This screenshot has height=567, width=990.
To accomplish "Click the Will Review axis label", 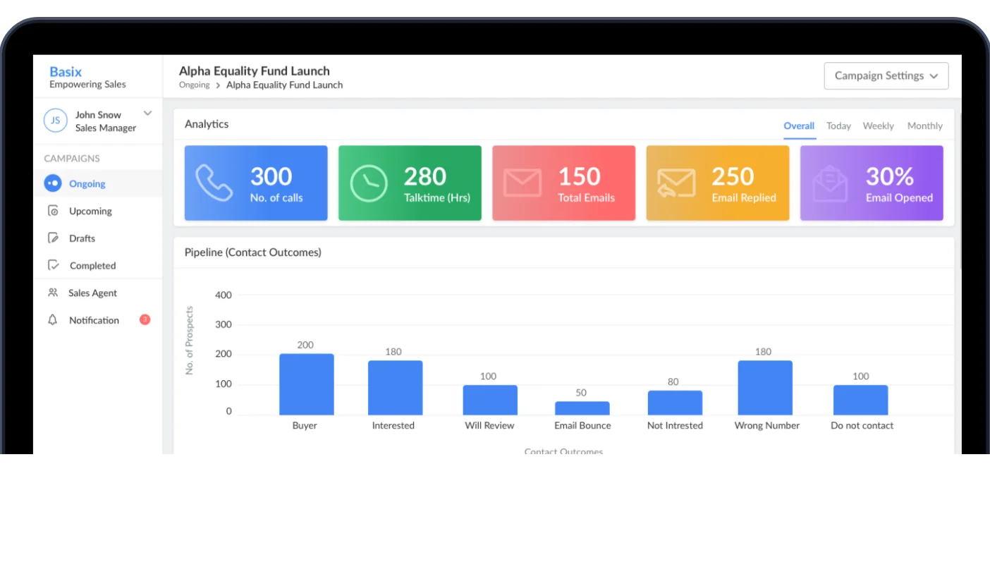I will pos(489,426).
